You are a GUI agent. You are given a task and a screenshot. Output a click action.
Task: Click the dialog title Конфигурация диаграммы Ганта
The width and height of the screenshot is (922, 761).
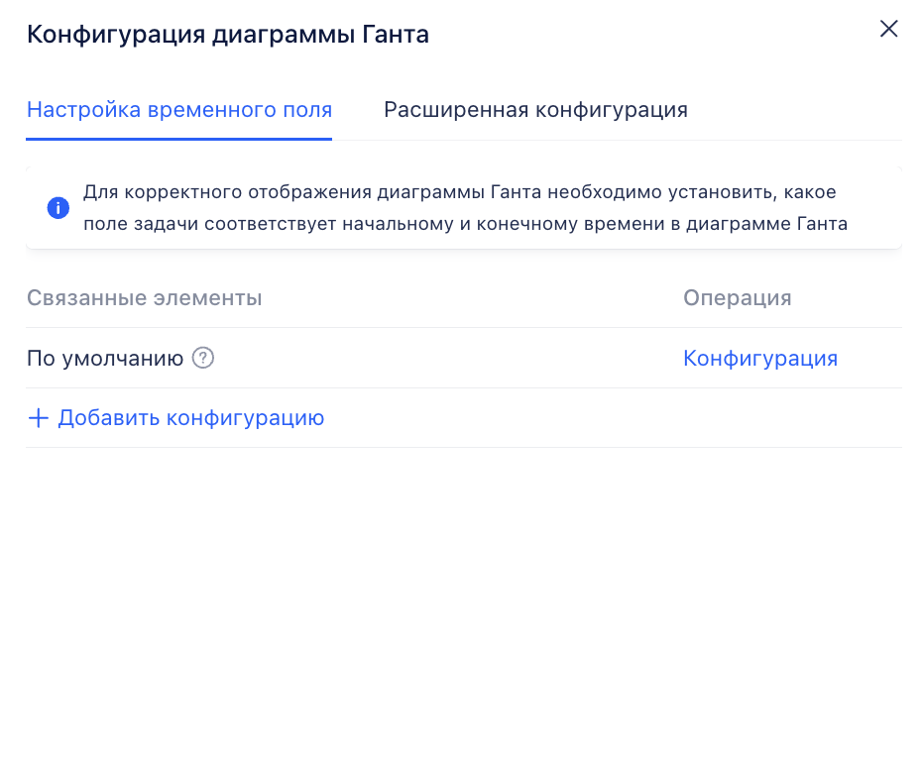click(x=228, y=35)
